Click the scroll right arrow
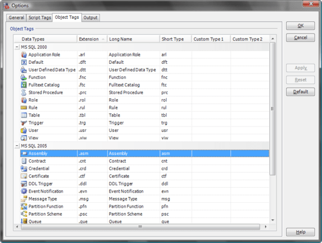Viewport: 322px width, 243px height. 266,227
